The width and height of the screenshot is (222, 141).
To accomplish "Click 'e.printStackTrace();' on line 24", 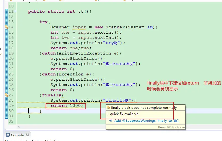I will (x=78, y=79).
